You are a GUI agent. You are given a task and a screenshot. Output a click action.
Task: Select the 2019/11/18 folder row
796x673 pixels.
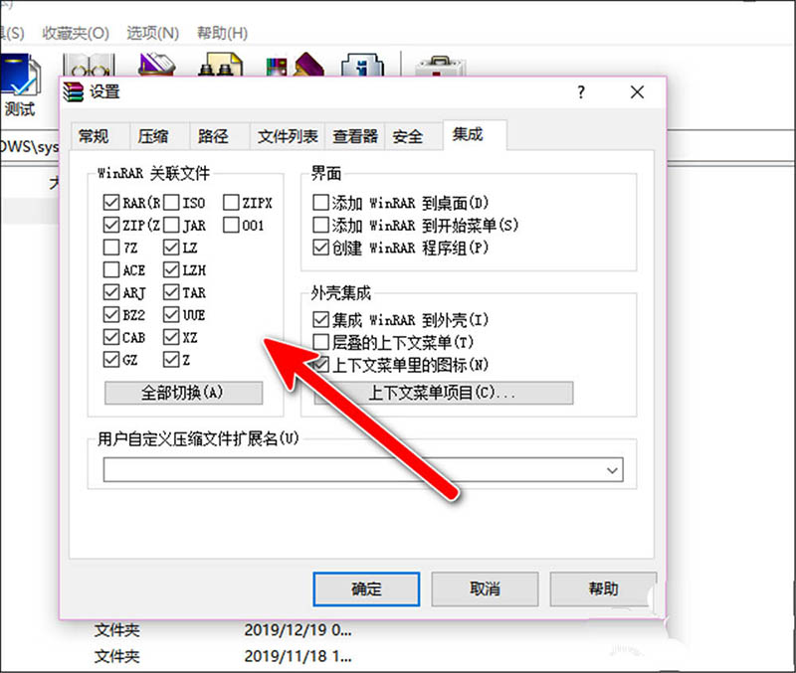223,657
